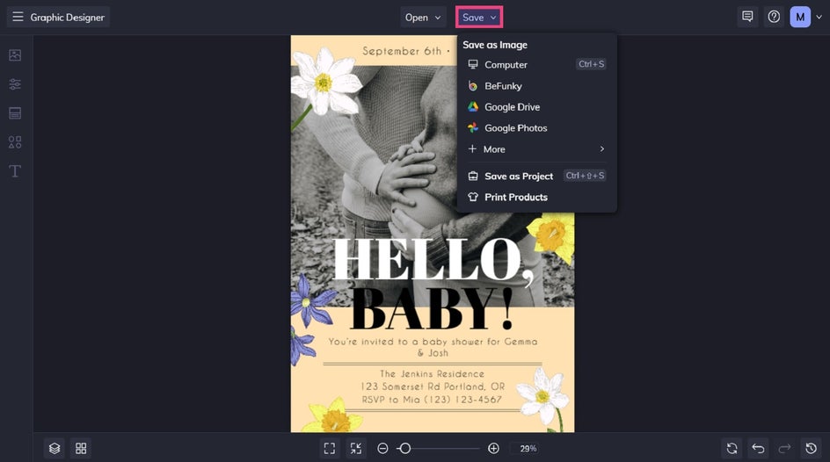Click the zoom slider handle
The width and height of the screenshot is (830, 462).
(405, 448)
